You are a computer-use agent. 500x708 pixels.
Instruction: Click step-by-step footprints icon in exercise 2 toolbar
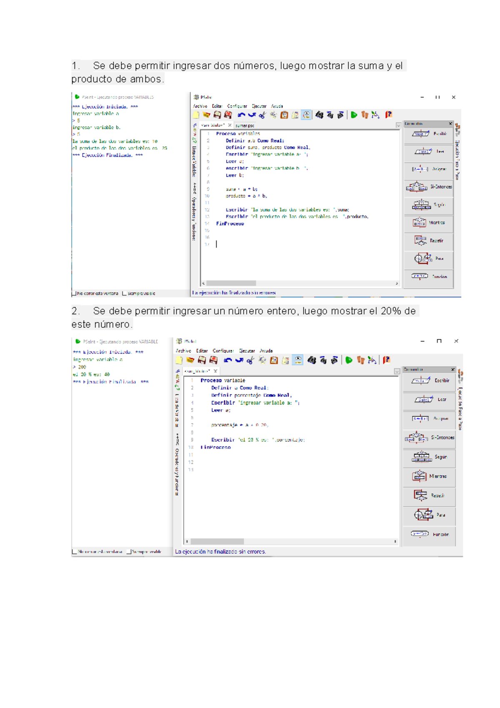pos(361,360)
